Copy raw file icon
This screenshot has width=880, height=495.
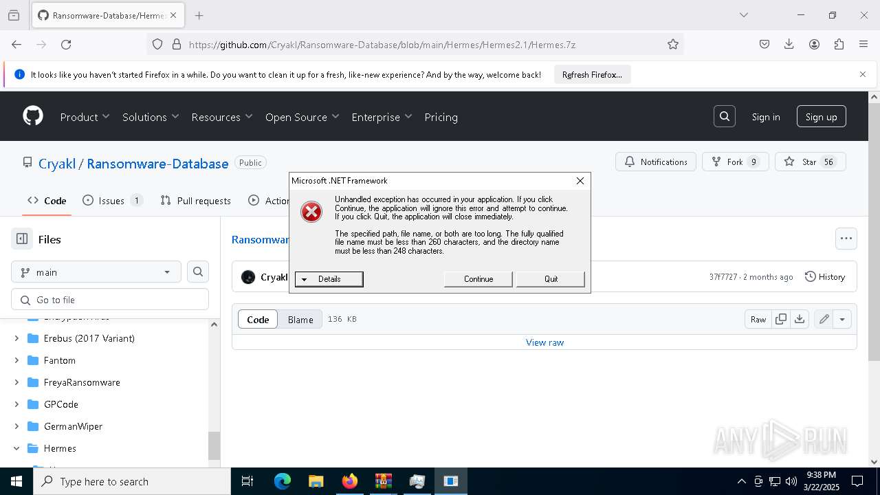780,319
